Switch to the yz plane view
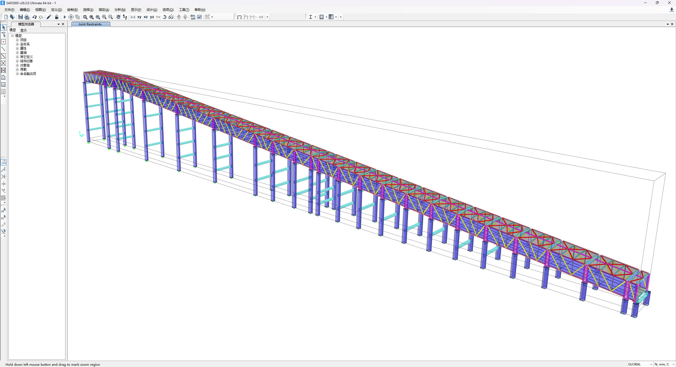 (x=152, y=17)
